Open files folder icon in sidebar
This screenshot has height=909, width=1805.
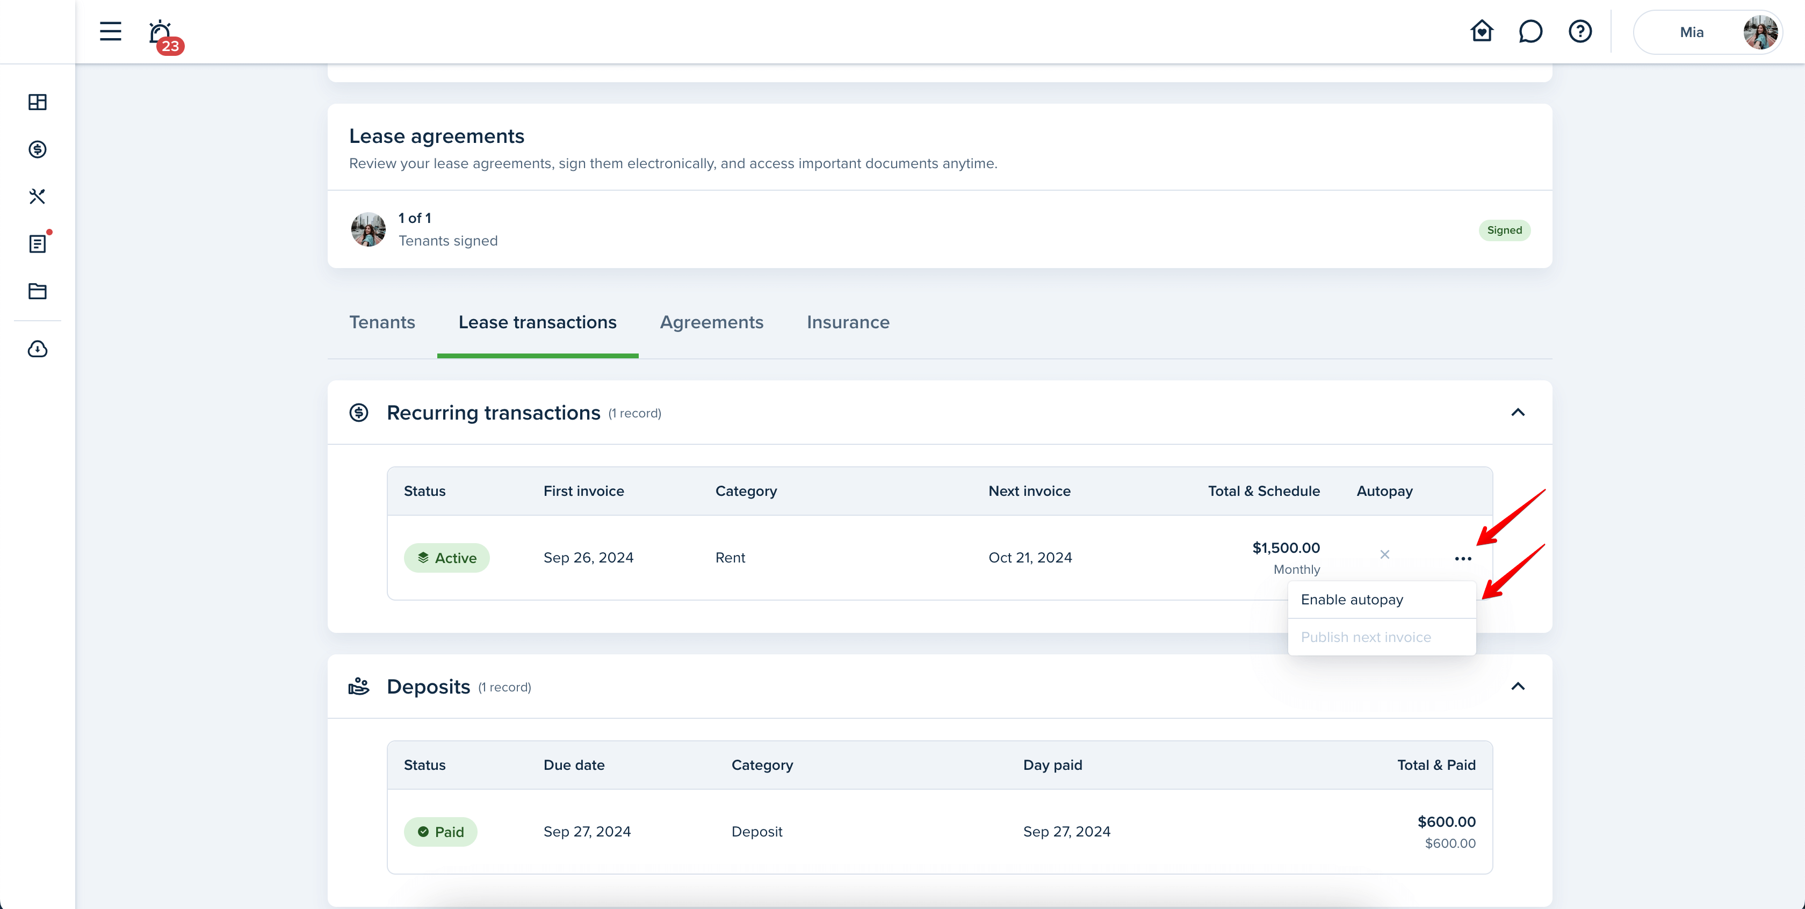38,291
